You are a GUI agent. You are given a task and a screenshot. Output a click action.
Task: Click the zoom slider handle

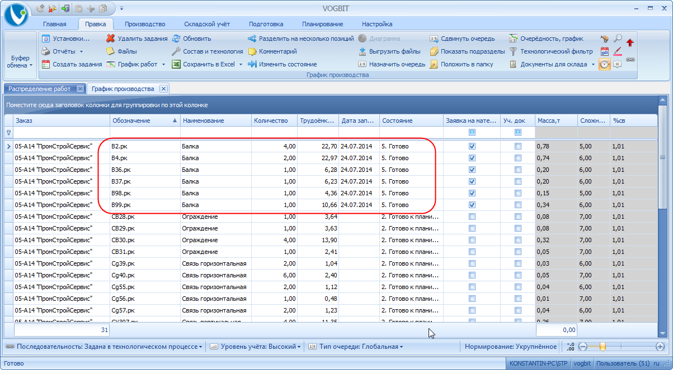[x=603, y=347]
